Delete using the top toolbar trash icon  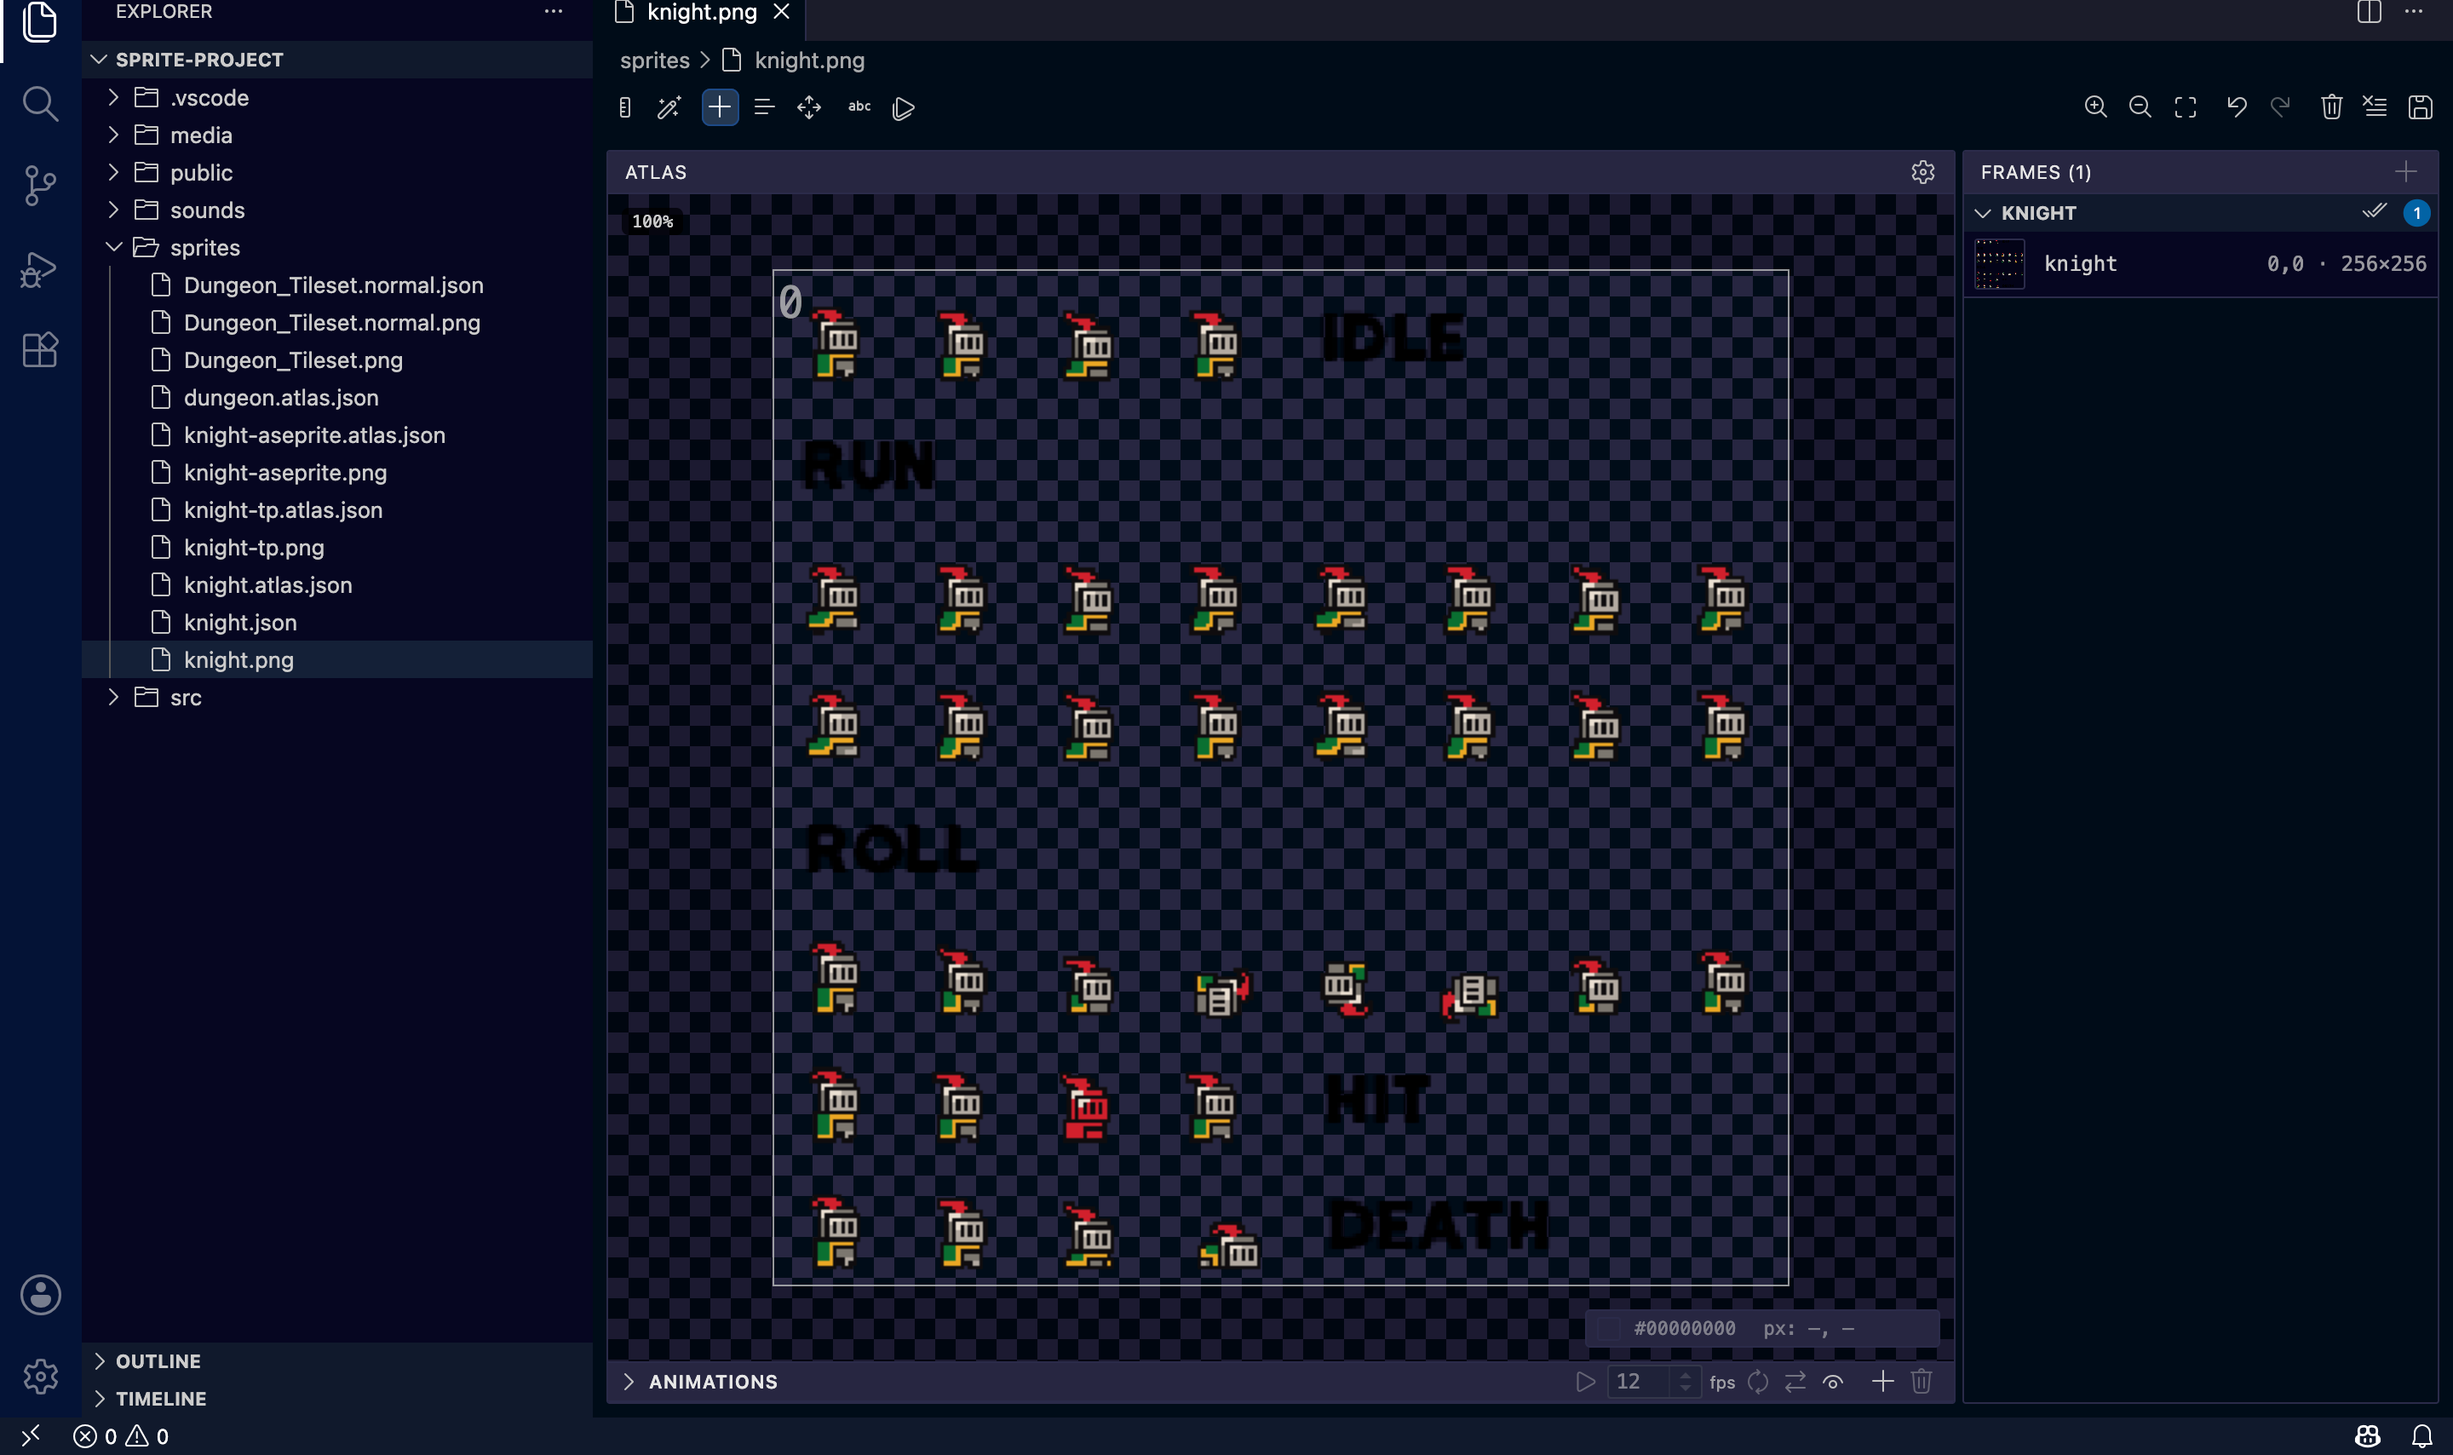click(2331, 106)
